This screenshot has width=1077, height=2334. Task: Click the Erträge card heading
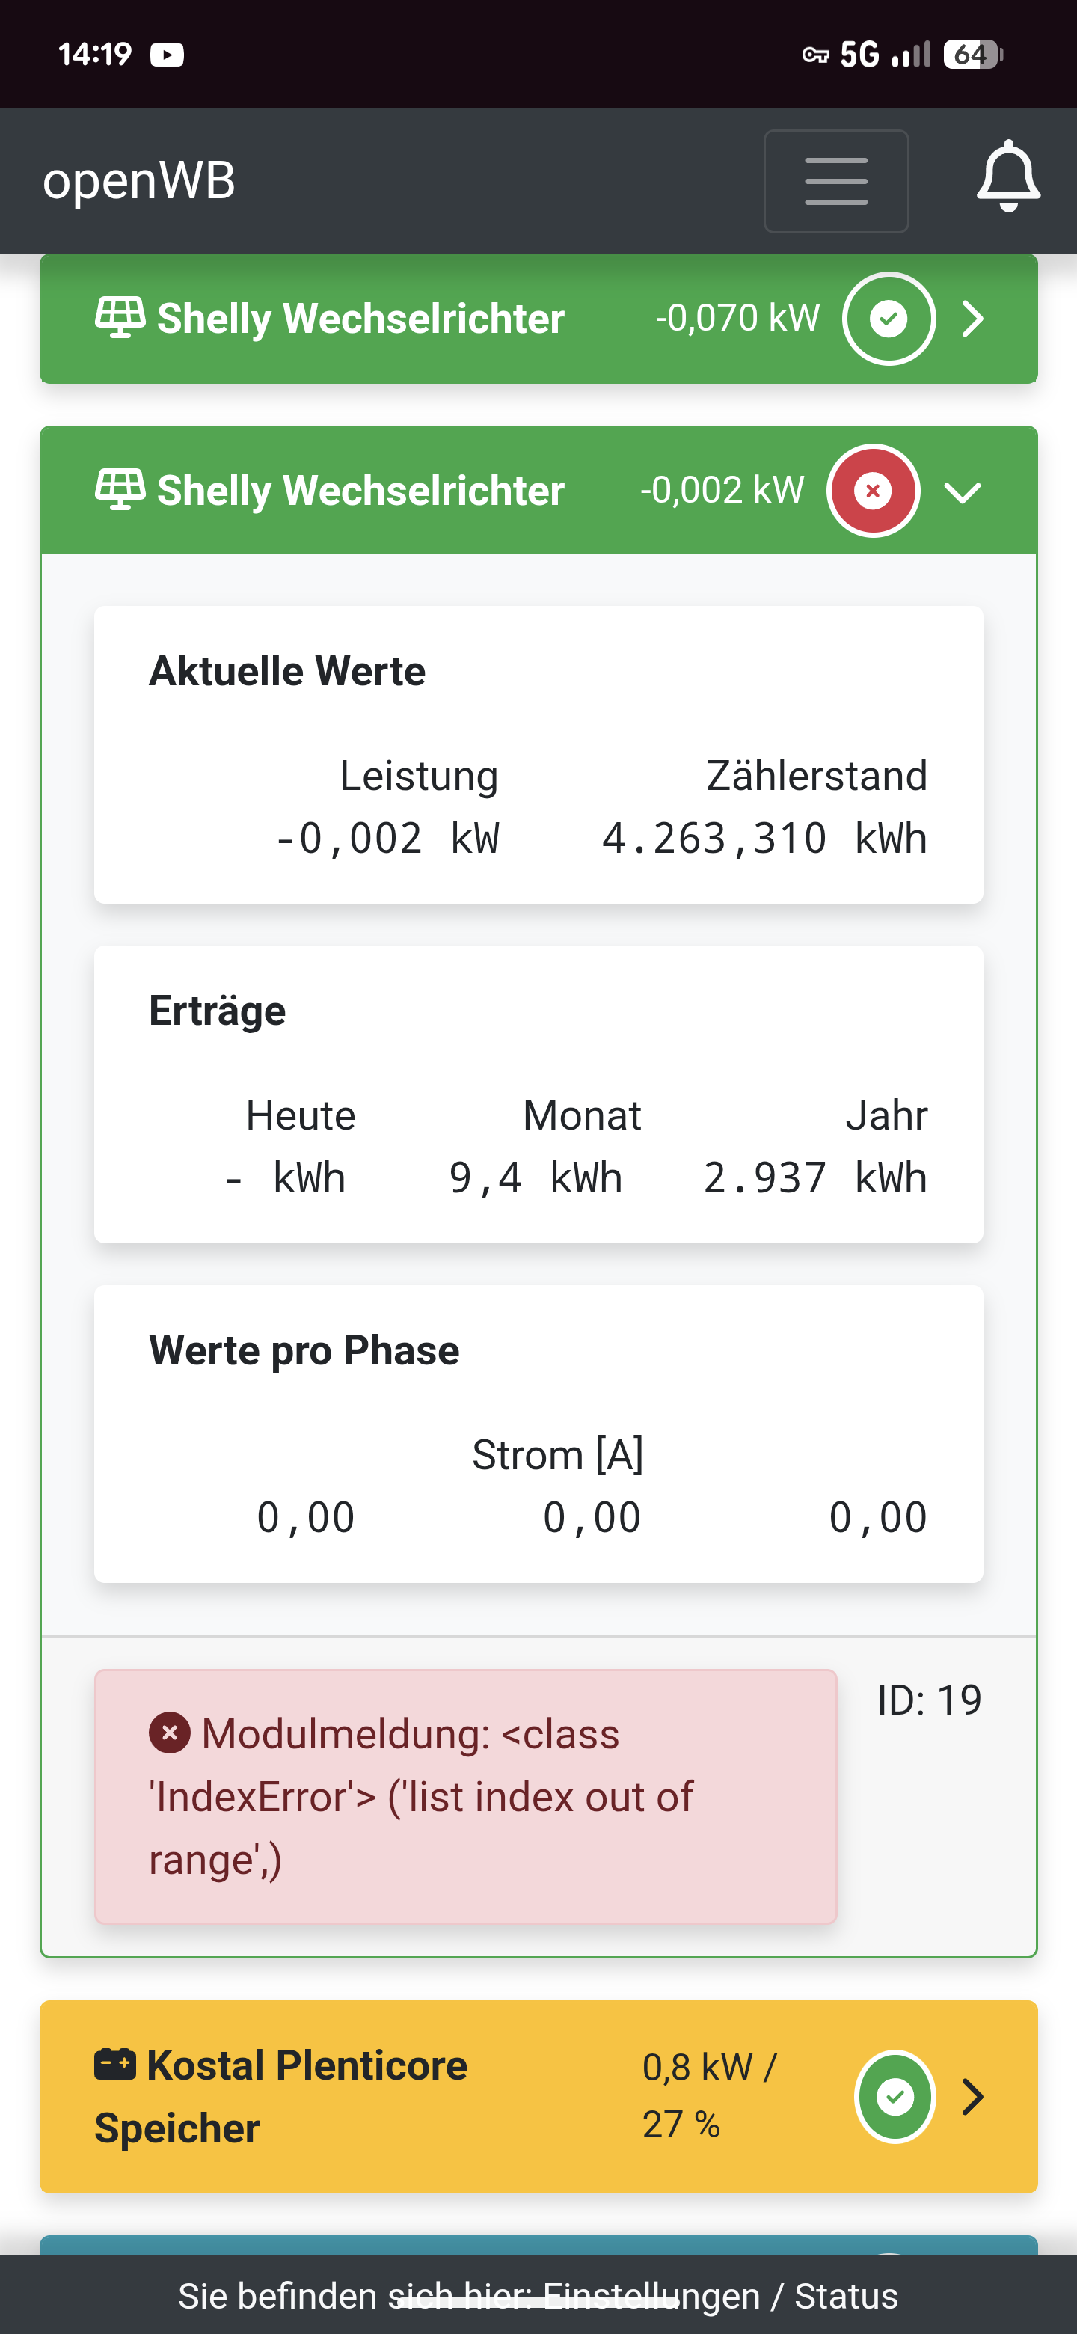coord(218,1011)
